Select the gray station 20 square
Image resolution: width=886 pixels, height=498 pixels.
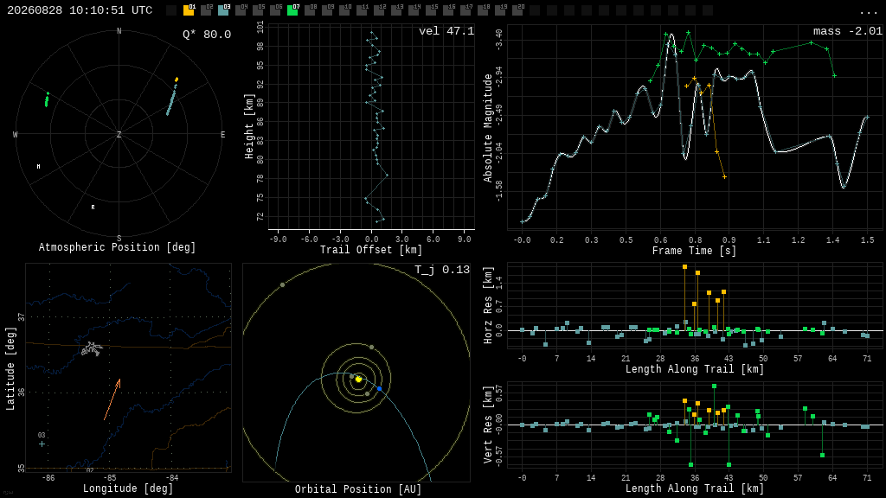(x=517, y=10)
